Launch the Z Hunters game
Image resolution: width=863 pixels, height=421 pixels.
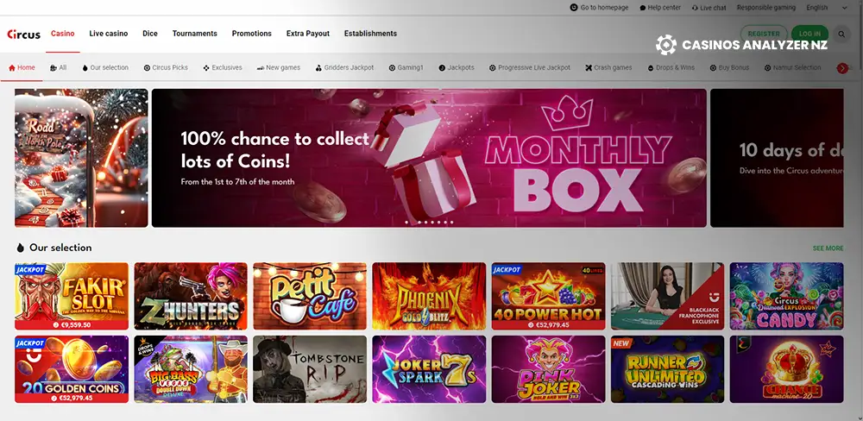[x=191, y=296]
